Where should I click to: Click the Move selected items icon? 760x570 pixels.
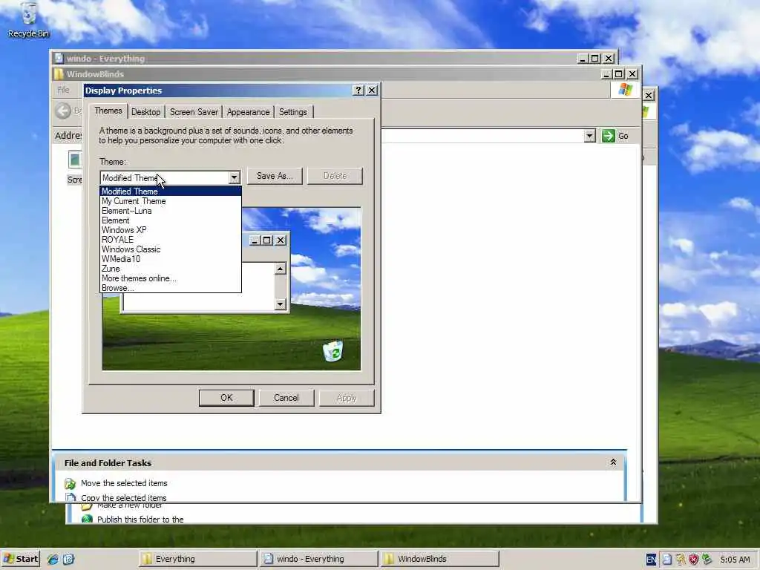(71, 484)
